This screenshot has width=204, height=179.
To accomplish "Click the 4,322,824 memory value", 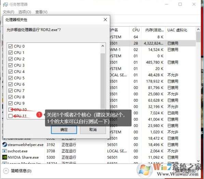I will point(153,43).
